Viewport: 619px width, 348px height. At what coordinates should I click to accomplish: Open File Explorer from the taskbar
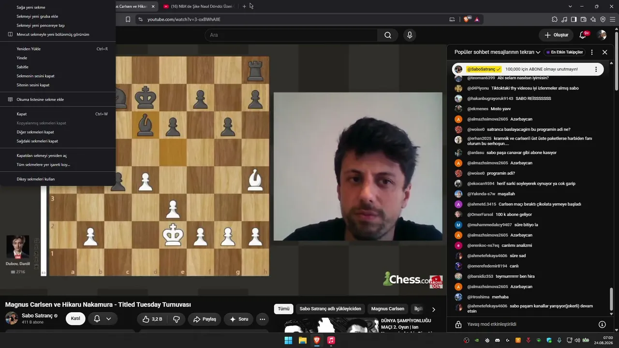[303, 340]
